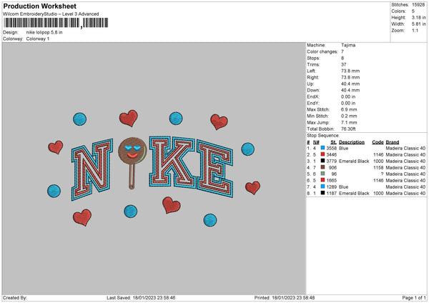The width and height of the screenshot is (429, 303).
Task: Click the Height value '3.18 in'
Action: [x=418, y=17]
